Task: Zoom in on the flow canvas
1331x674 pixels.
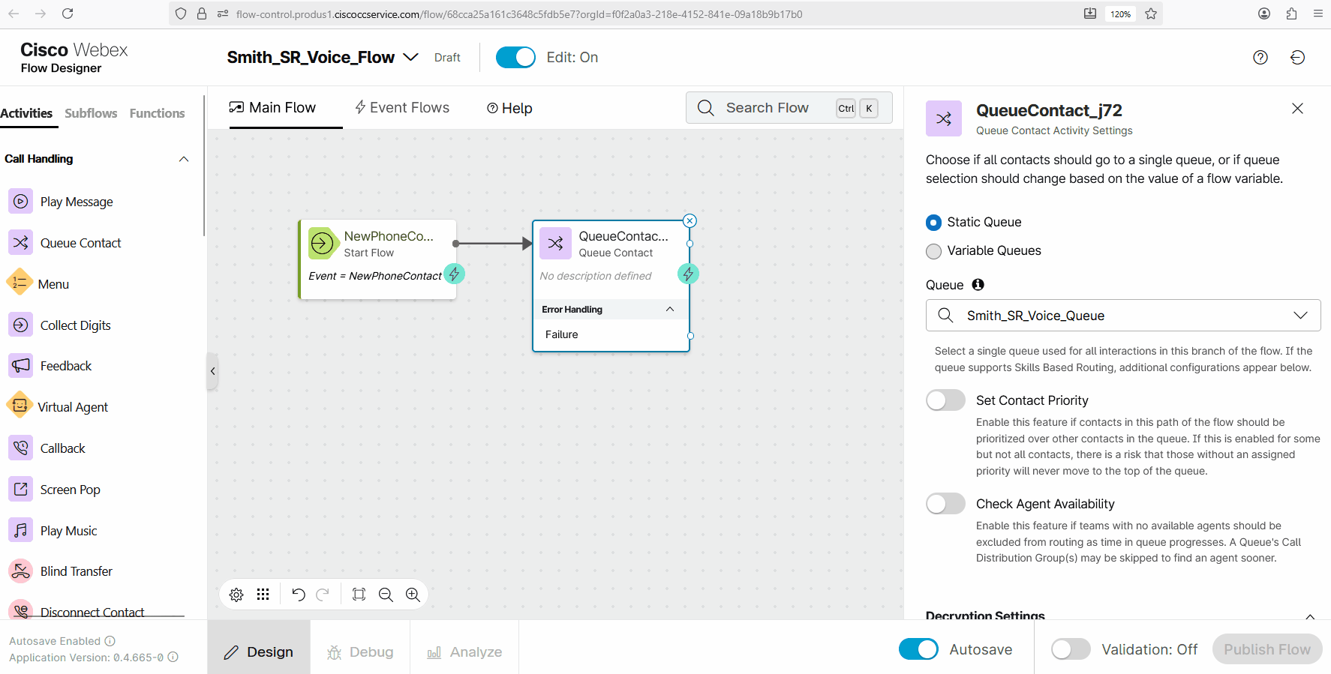Action: pos(413,595)
